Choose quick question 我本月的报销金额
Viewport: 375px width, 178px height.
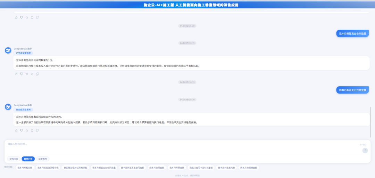[249, 168]
